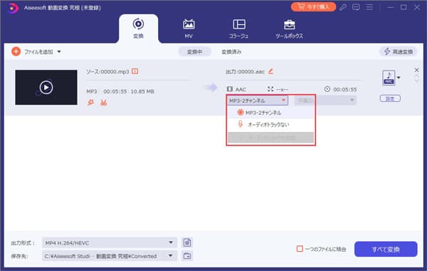The image size is (427, 271).
Task: Open the edit effects star icon
Action: pyautogui.click(x=90, y=103)
